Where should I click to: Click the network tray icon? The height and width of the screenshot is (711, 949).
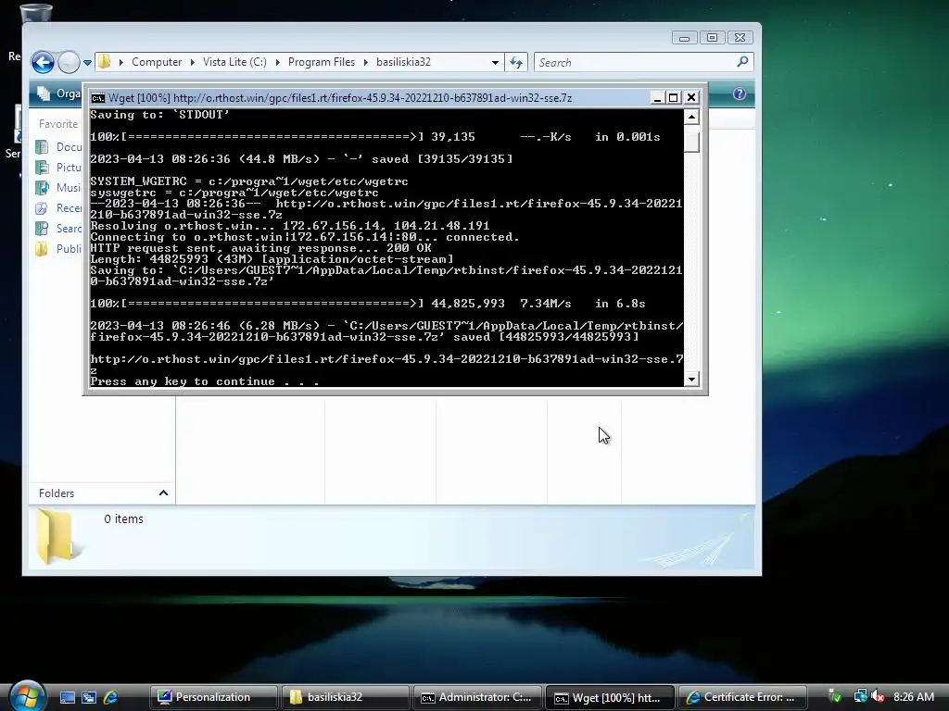tap(859, 696)
